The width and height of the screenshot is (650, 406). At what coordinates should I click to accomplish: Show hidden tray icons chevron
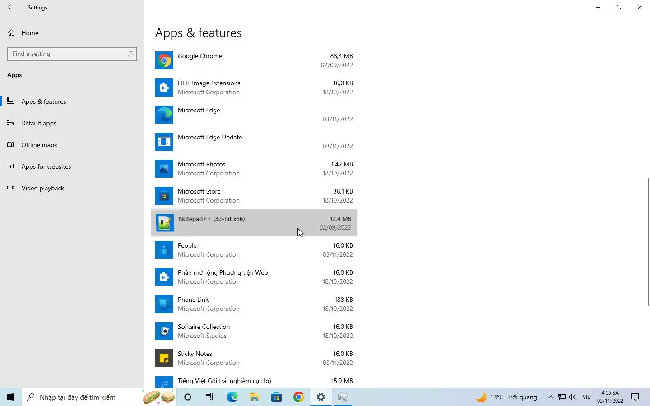551,397
